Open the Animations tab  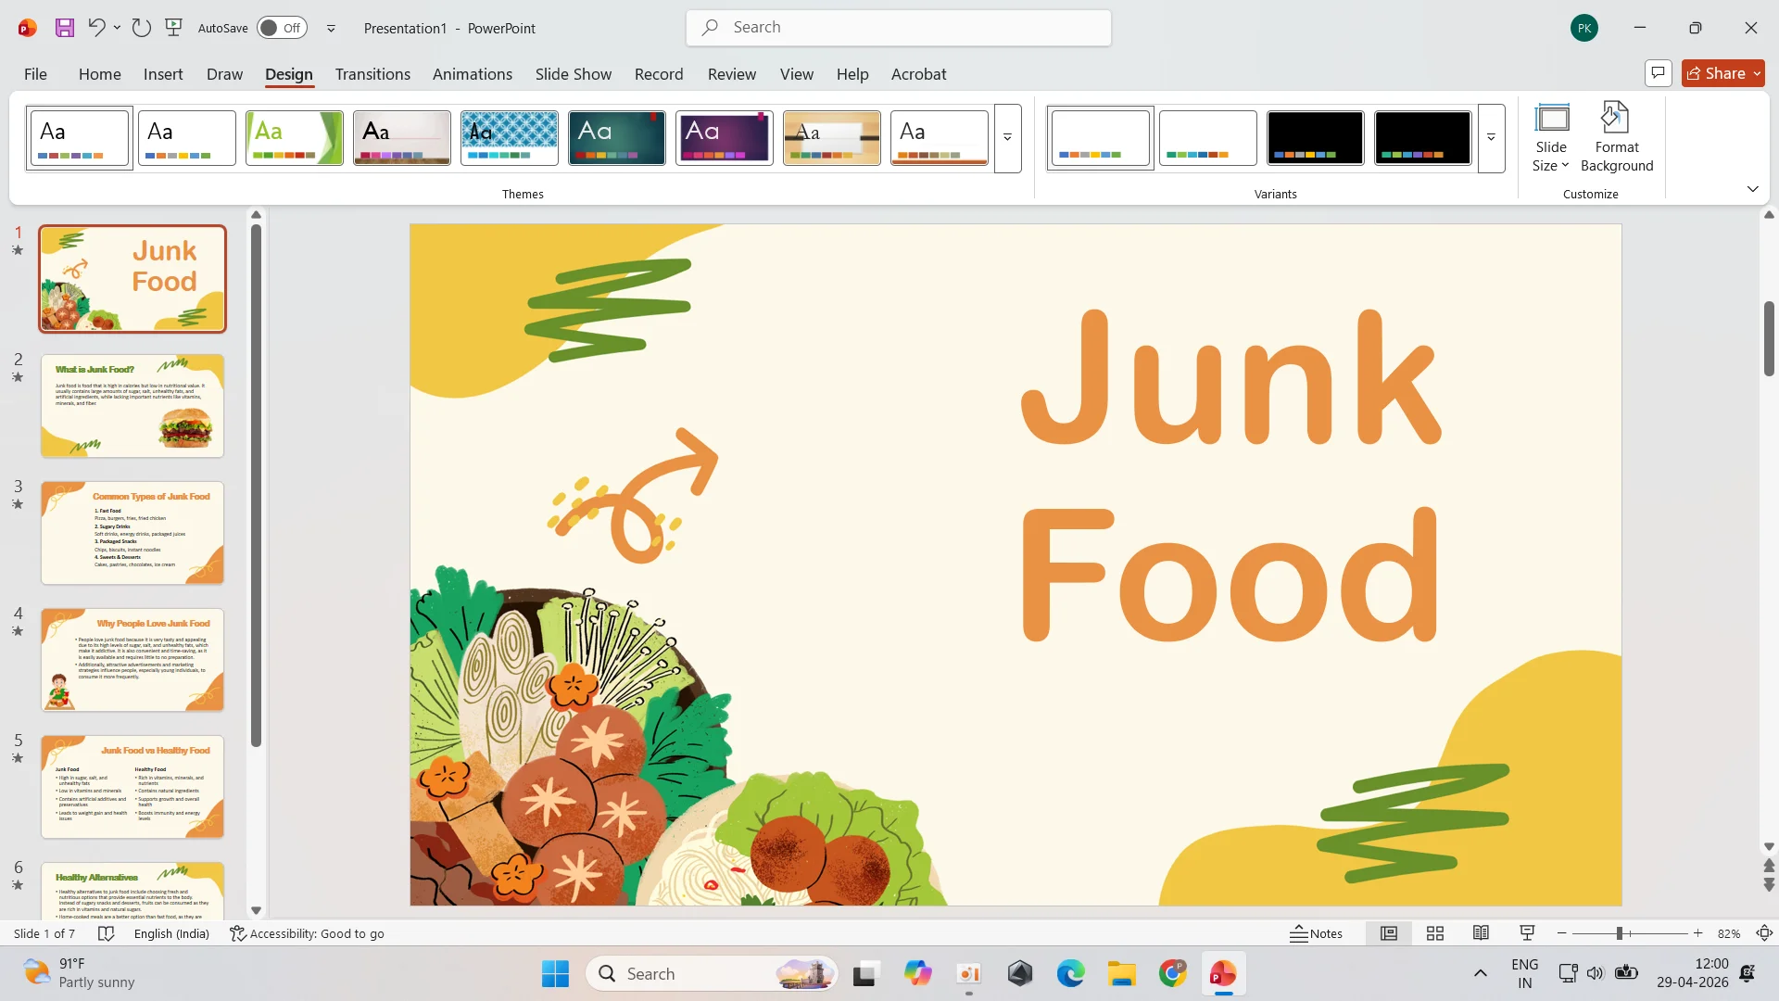(x=473, y=74)
